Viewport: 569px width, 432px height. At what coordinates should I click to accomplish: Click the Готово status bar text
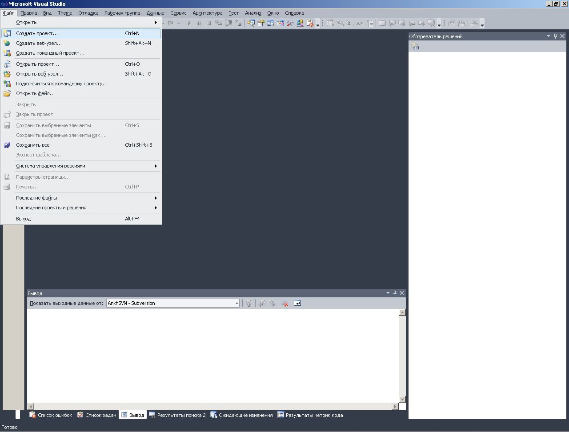9,427
